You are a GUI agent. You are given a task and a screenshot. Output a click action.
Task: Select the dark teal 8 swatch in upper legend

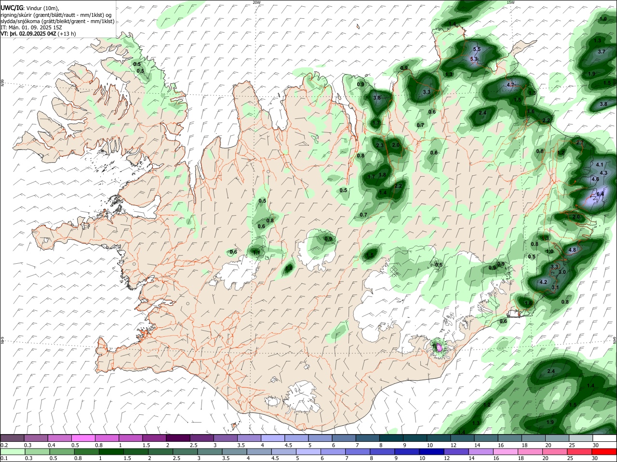pos(391,438)
